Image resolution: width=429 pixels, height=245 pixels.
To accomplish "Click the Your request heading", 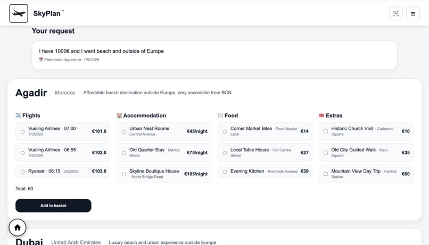I will point(53,31).
